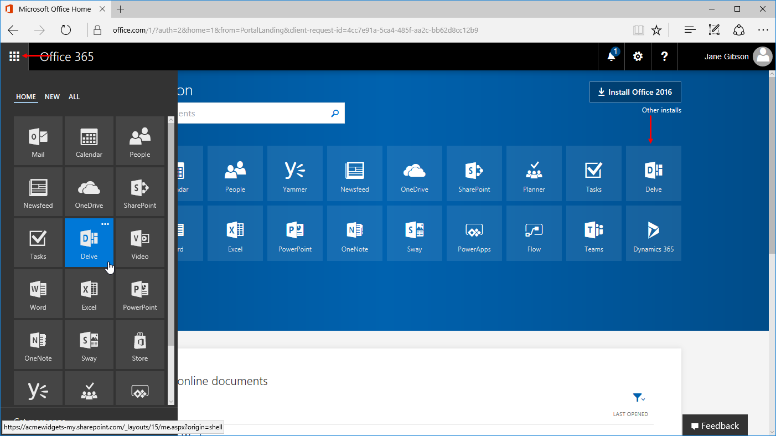
Task: Select Microsoft Office Home browser tab
Action: click(55, 9)
